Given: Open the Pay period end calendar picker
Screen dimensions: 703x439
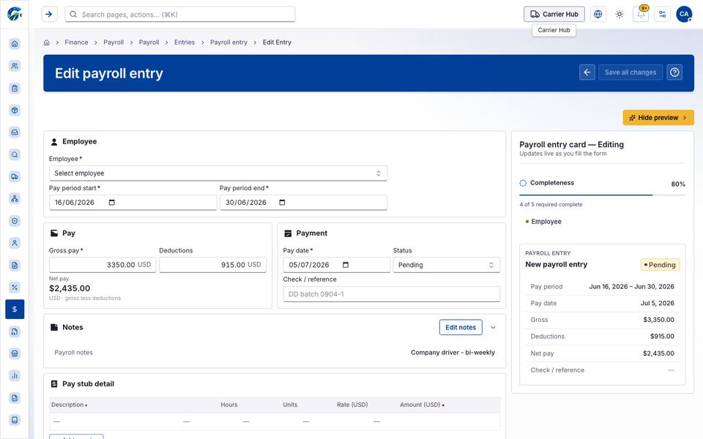Looking at the screenshot, I should coord(282,203).
